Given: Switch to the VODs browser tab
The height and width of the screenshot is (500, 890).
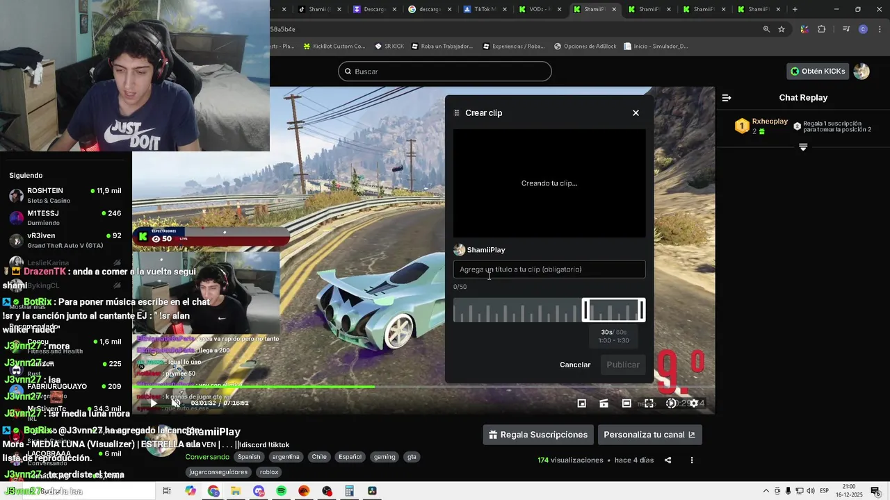Looking at the screenshot, I should tap(539, 9).
